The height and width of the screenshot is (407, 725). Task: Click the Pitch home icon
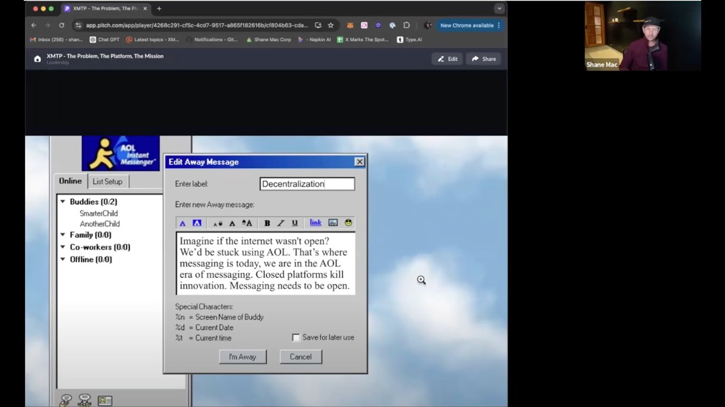point(37,59)
